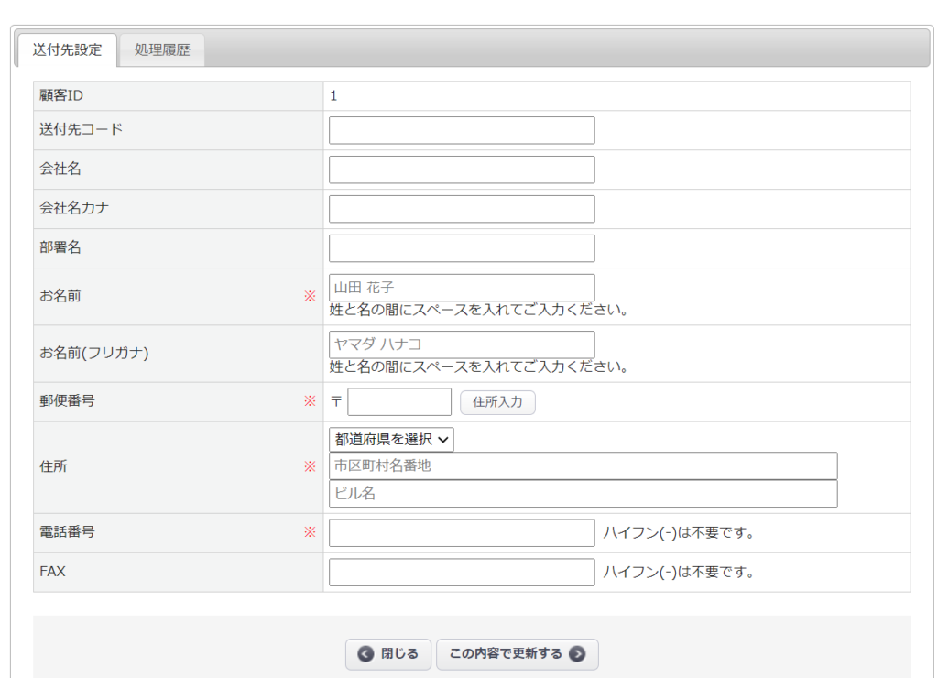Screen dimensions: 938x678
Task: Click the FAX number input field
Action: [x=462, y=573]
